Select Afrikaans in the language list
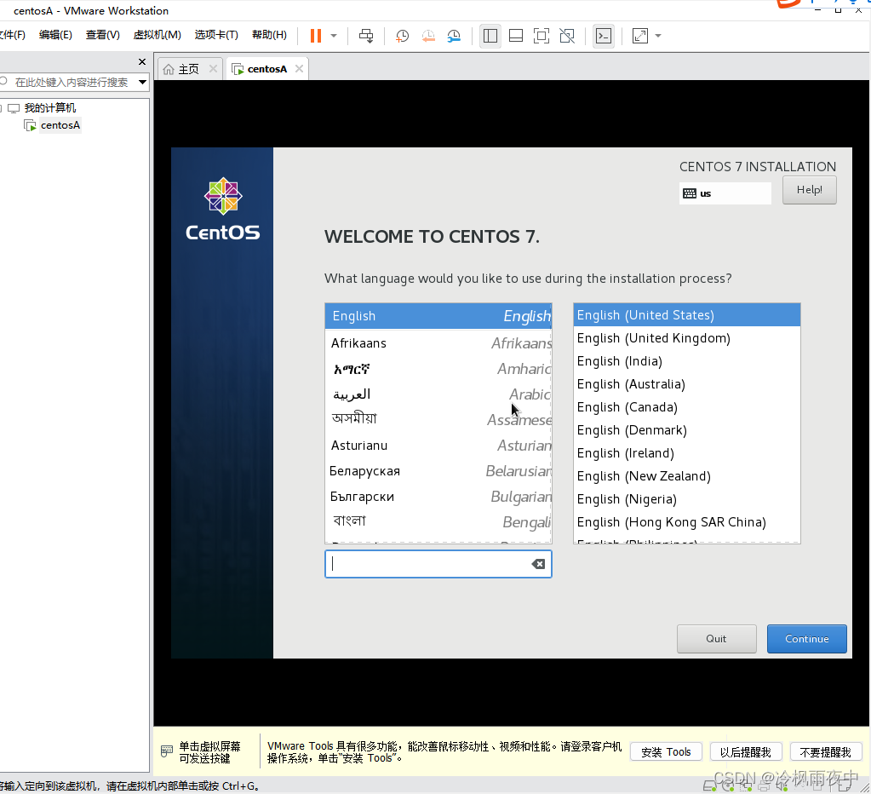Image resolution: width=871 pixels, height=794 pixels. [438, 343]
